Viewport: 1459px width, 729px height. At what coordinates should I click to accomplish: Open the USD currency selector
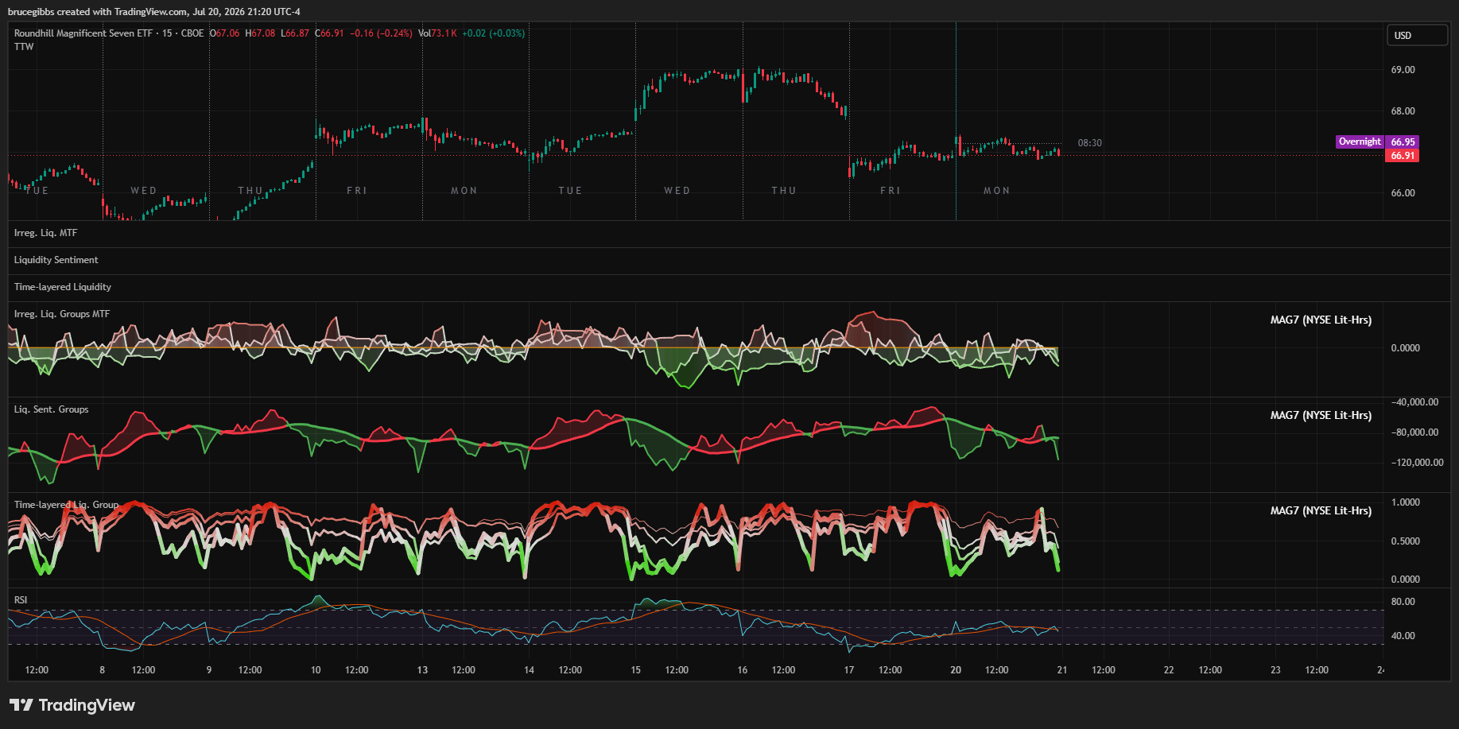pos(1417,36)
